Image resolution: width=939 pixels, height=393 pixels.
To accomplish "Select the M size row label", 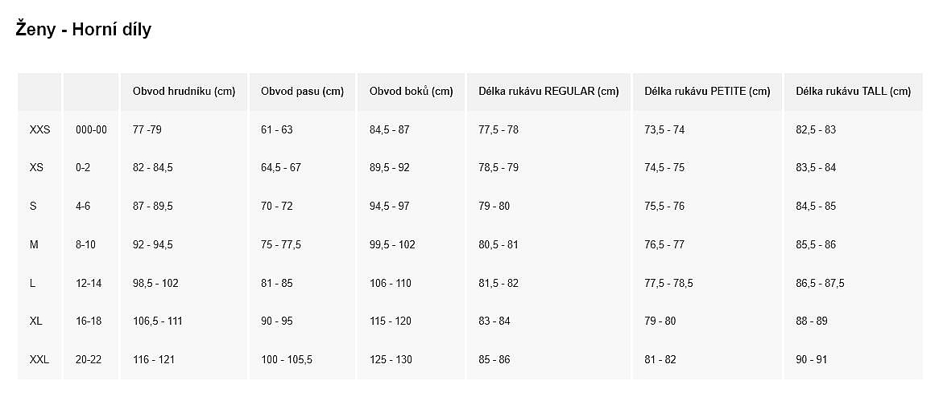I will coord(34,244).
